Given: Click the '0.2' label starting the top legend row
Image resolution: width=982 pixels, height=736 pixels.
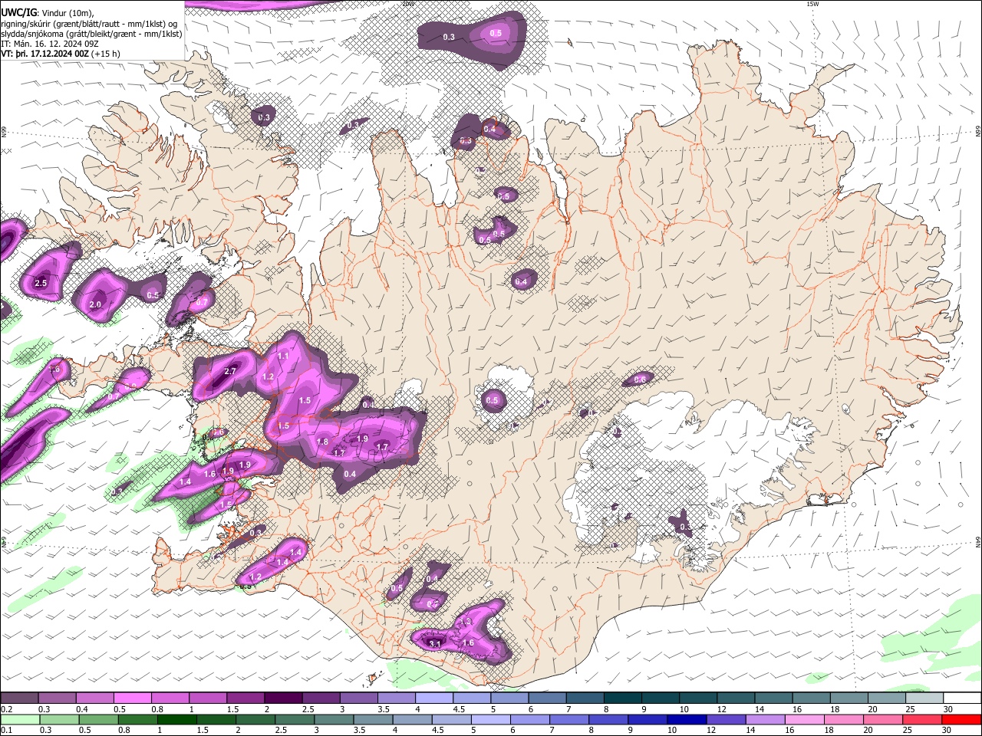Looking at the screenshot, I should click(x=6, y=709).
